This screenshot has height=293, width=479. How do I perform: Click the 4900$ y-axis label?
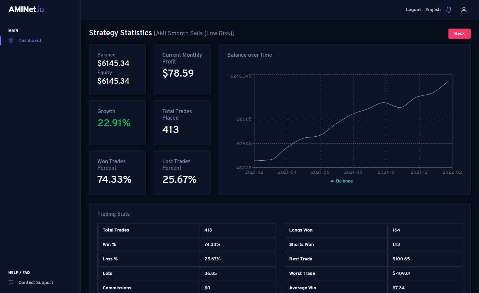coord(244,168)
